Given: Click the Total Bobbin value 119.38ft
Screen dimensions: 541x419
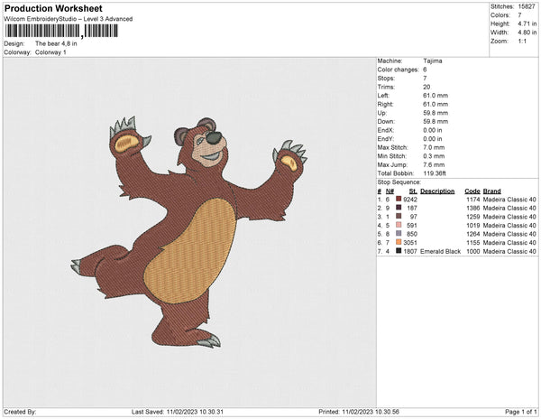Looking at the screenshot, I should pos(435,173).
